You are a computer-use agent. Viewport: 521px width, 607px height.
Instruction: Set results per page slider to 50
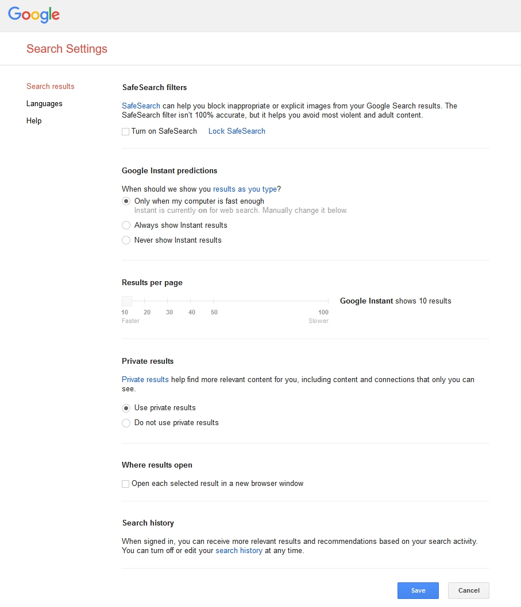(x=214, y=301)
